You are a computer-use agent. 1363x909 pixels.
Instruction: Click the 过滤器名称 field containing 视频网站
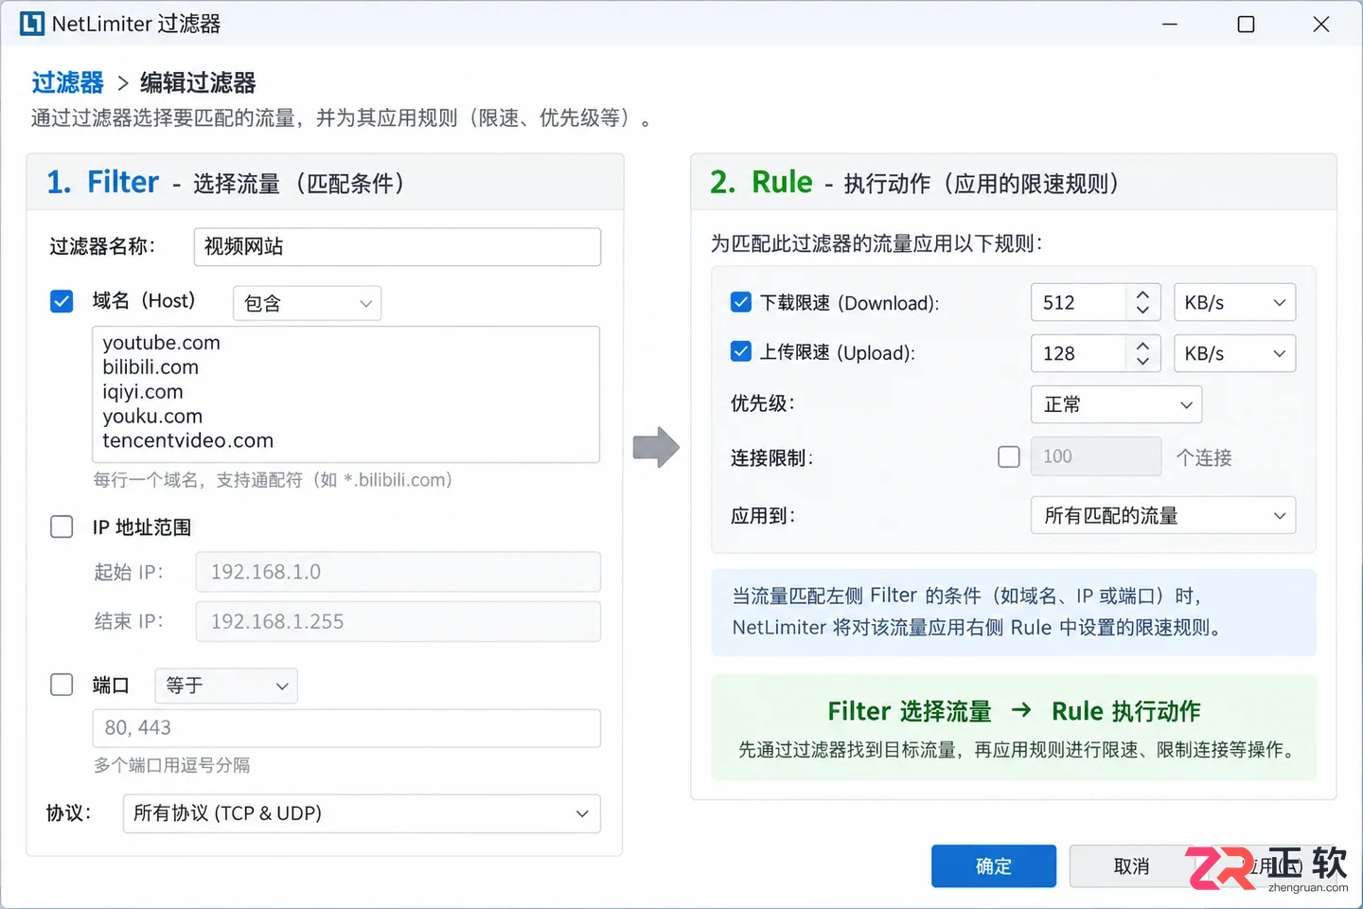(398, 246)
